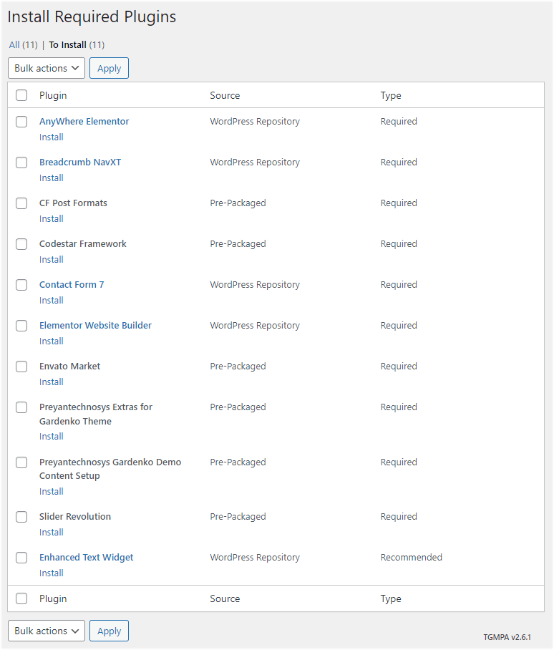Check the select-all box in table header
The image size is (554, 650).
click(21, 95)
